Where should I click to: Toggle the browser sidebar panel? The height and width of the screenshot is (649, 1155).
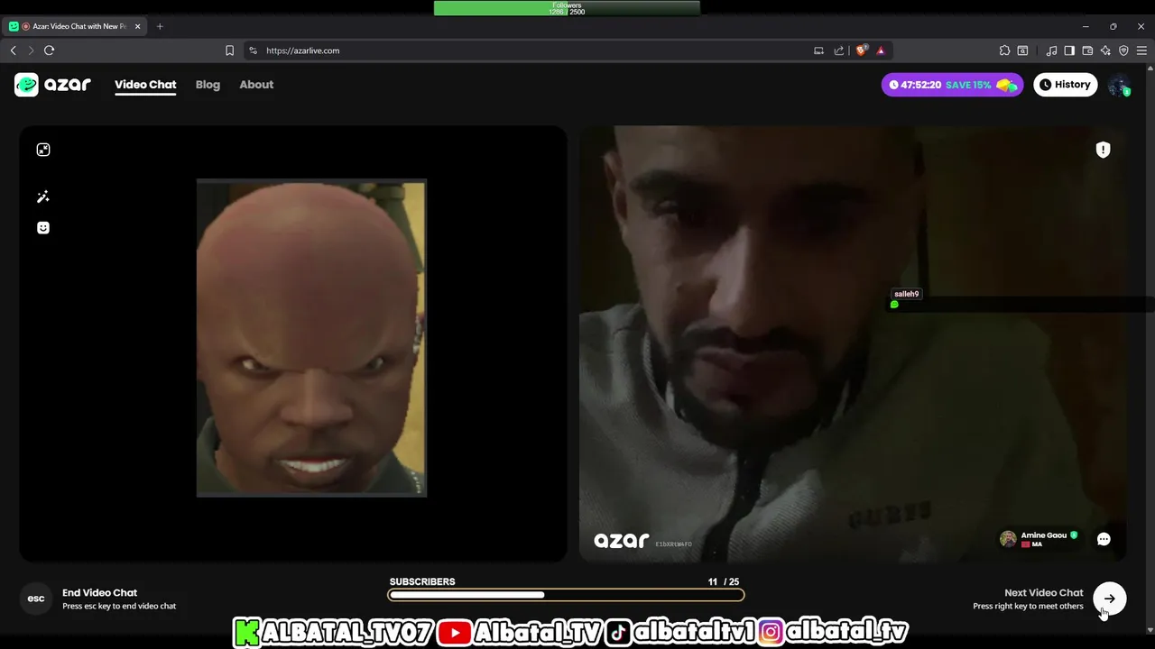1069,50
